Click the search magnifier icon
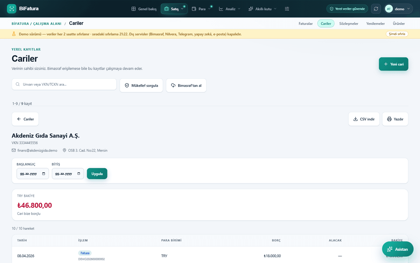This screenshot has width=420, height=263. [x=18, y=84]
